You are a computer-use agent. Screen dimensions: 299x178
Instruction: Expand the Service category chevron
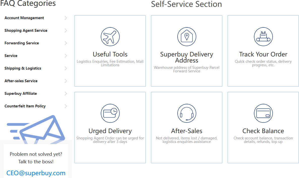(x=66, y=56)
